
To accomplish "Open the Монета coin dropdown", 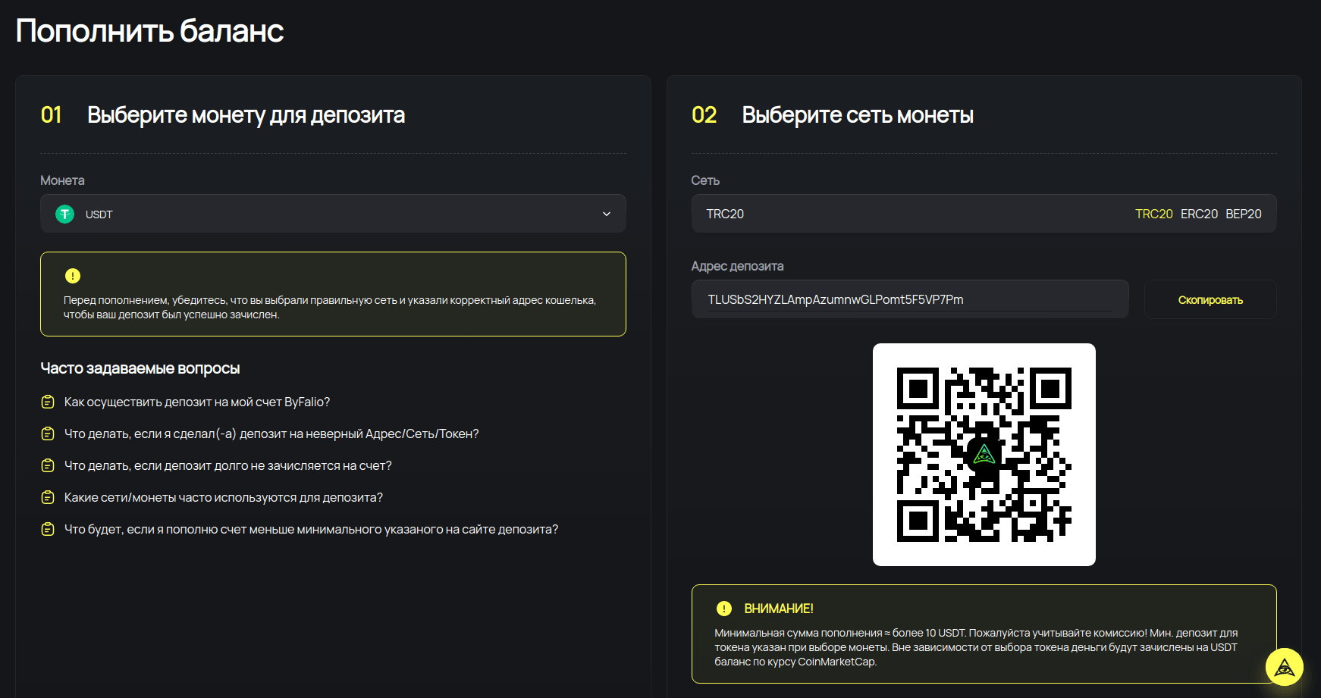I will coord(333,214).
